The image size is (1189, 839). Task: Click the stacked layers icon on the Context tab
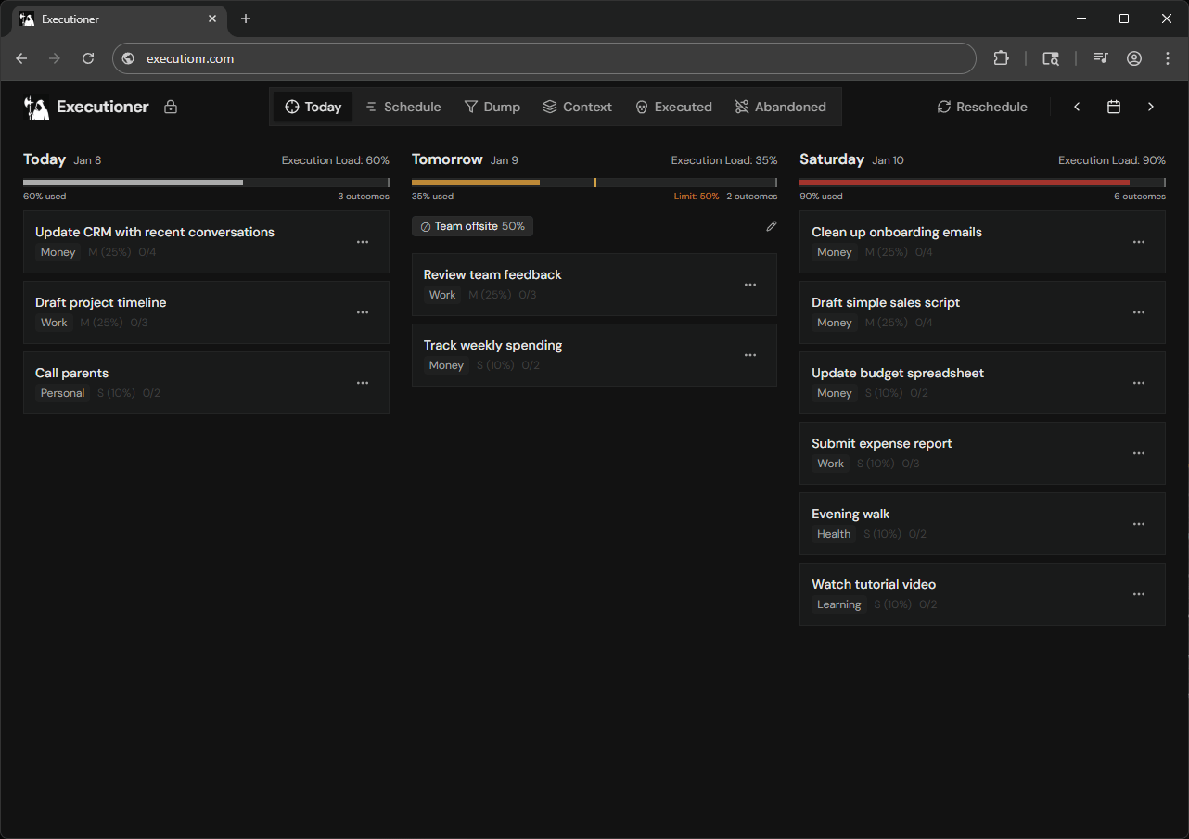[x=549, y=107]
